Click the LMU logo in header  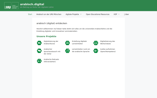pyautogui.click(x=8, y=5)
